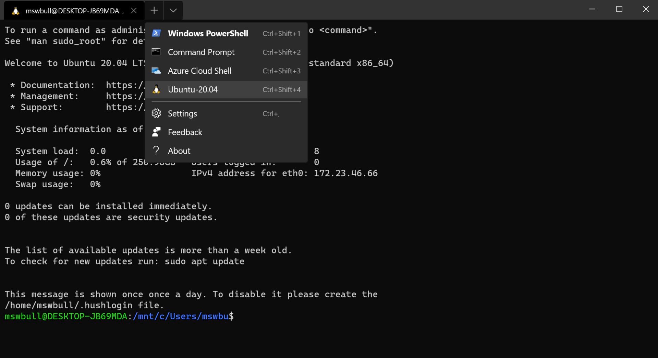
Task: Add a new tab with plus button
Action: coord(154,10)
